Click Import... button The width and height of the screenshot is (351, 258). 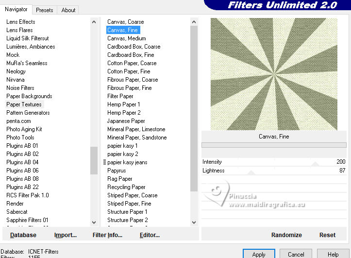tap(66, 235)
